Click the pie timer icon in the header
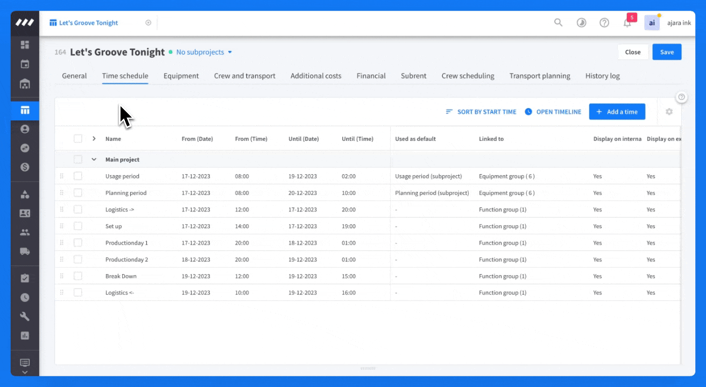This screenshot has height=387, width=706. (x=582, y=23)
